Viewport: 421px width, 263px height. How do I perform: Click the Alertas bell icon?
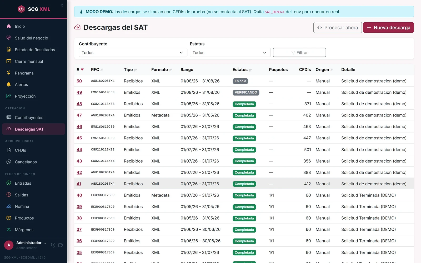9,84
